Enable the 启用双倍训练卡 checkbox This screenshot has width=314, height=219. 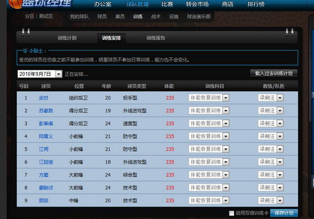[232, 213]
